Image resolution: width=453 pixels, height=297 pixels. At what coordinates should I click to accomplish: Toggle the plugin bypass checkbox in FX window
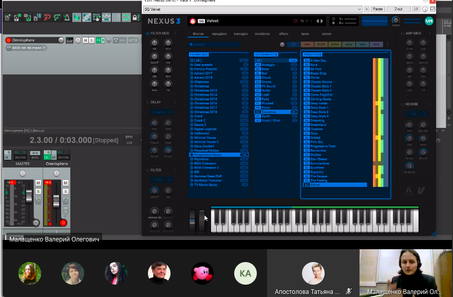[x=432, y=9]
